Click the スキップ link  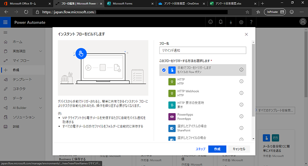[x=200, y=149]
